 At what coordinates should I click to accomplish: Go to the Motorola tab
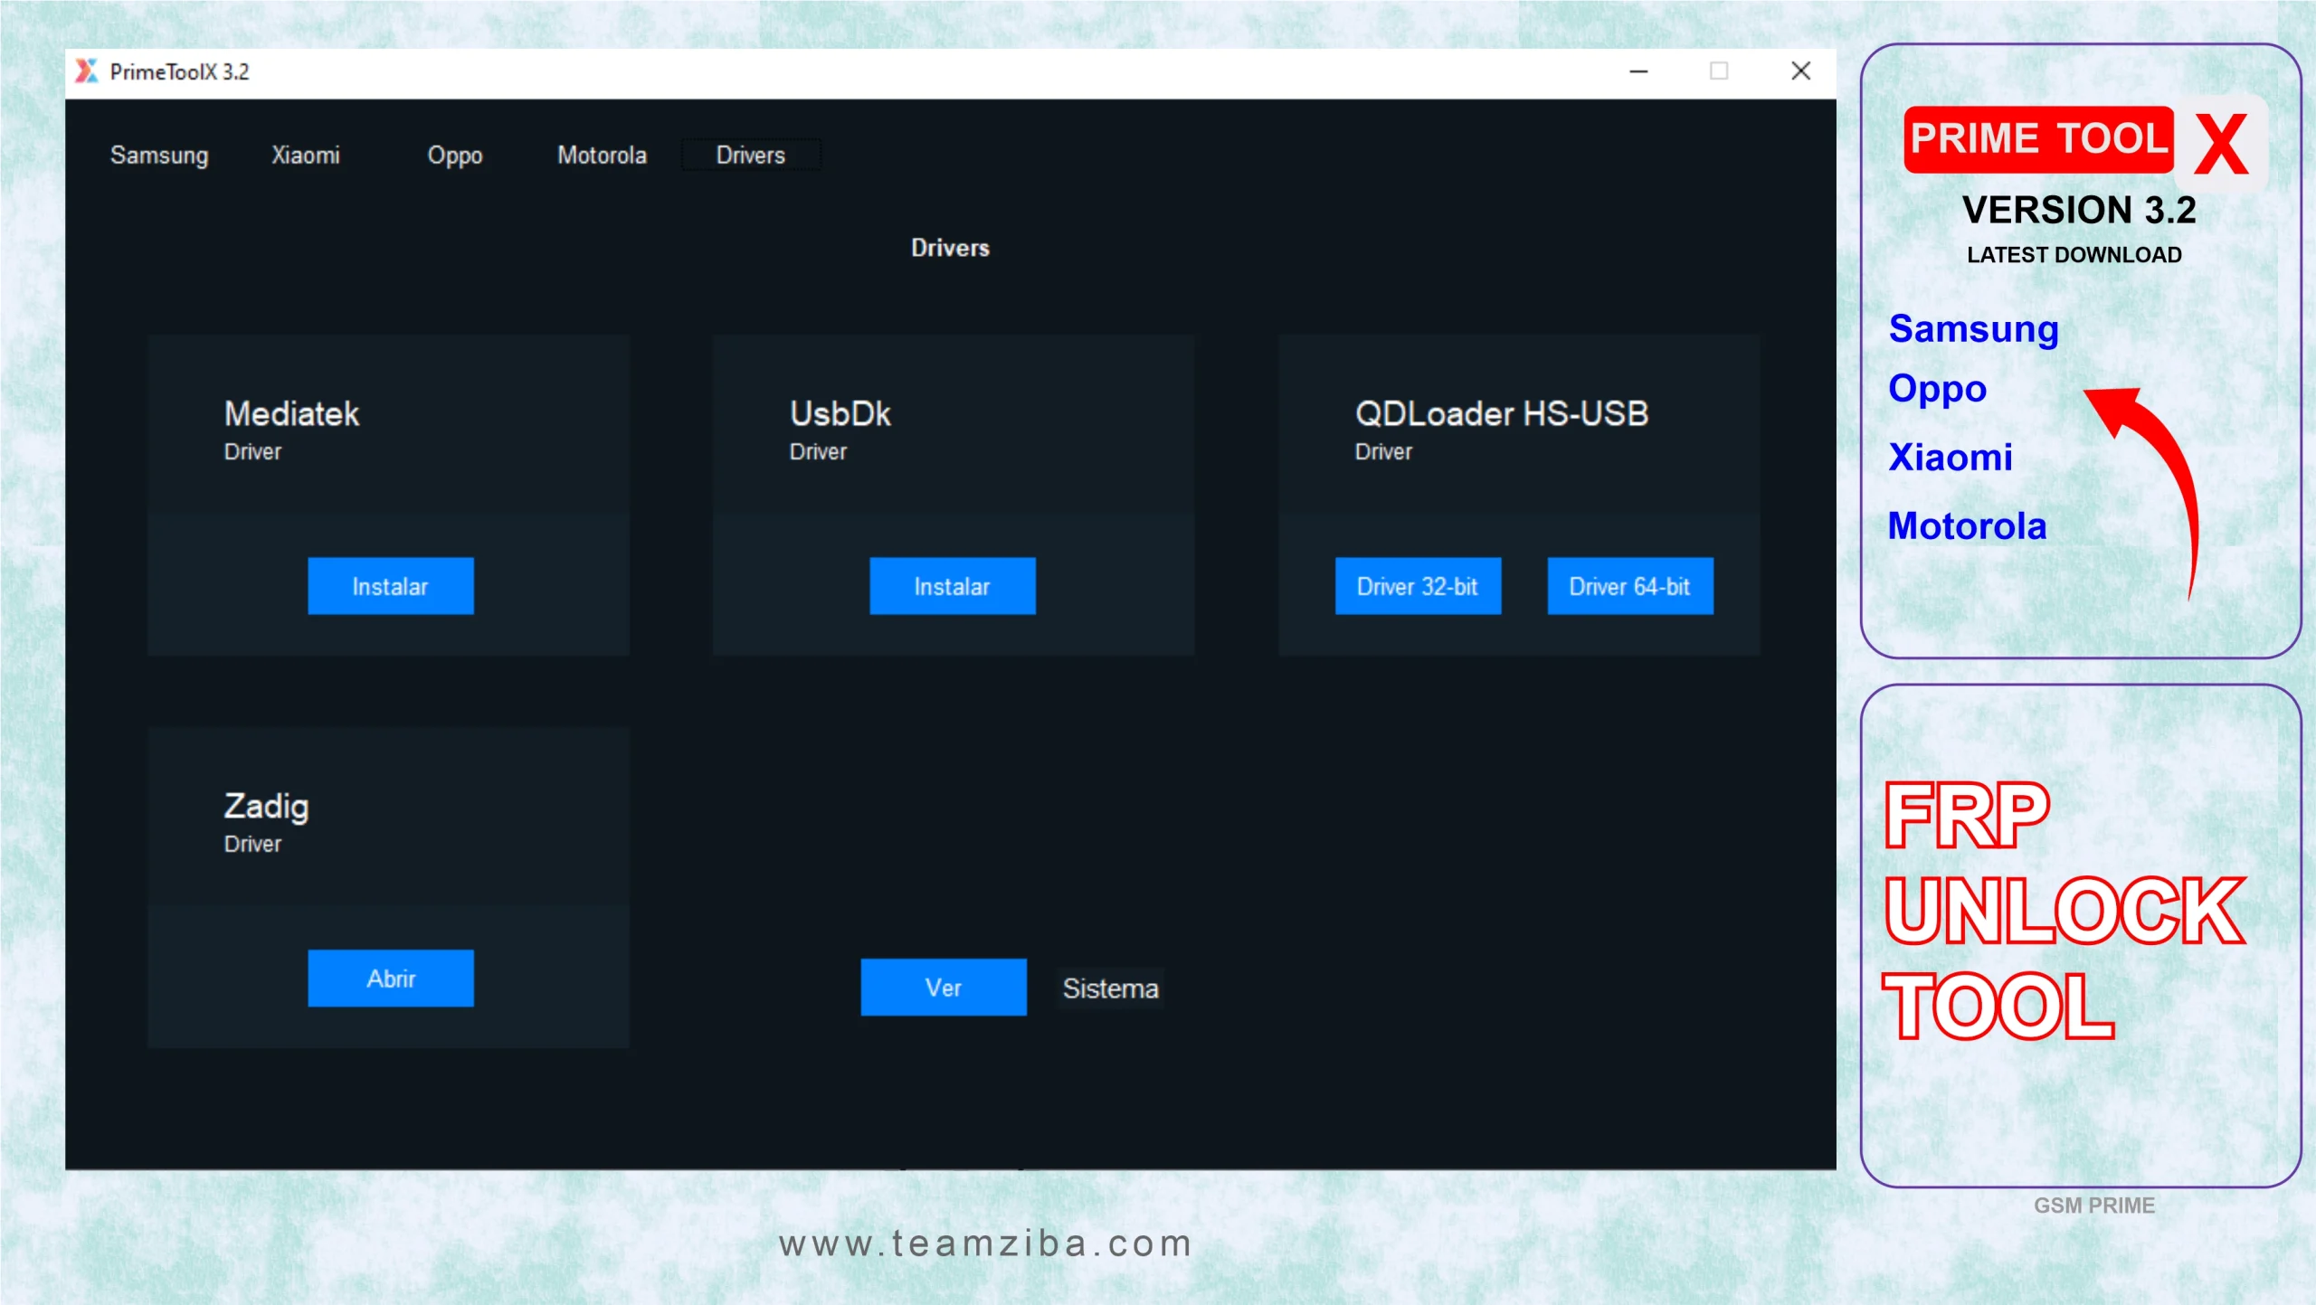(x=602, y=155)
